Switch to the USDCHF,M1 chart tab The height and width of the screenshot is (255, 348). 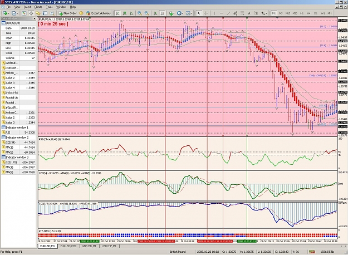[109, 246]
